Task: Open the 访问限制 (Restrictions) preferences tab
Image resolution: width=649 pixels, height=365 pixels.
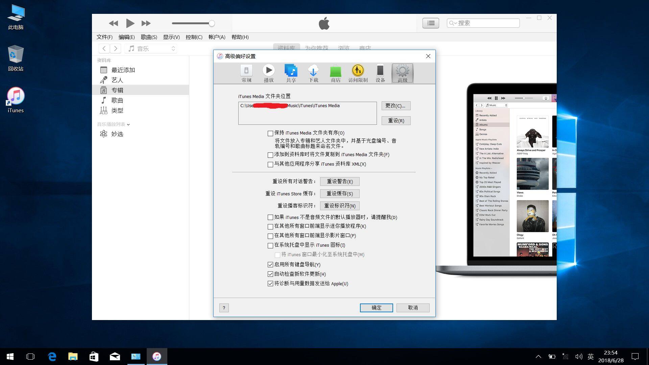Action: [x=358, y=73]
